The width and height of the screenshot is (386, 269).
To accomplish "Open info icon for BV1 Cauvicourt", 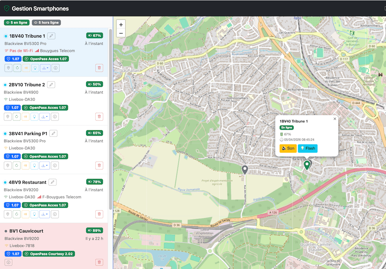I will click(8, 262).
